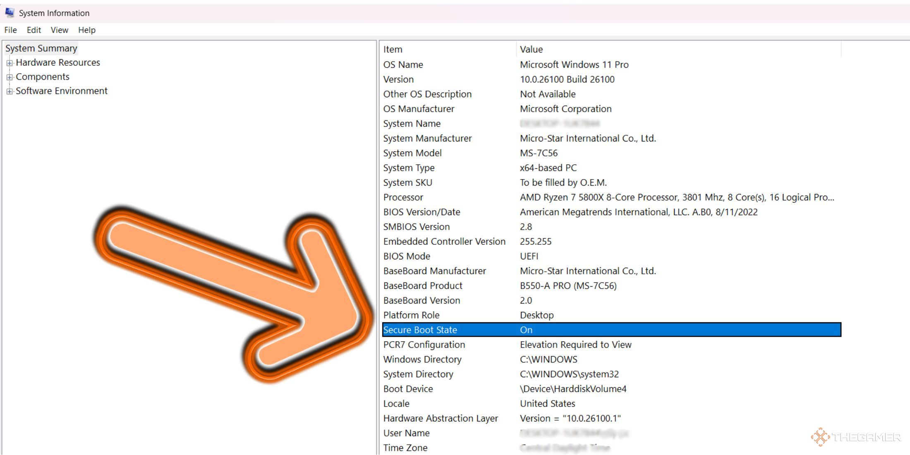910x455 pixels.
Task: Open the File menu
Action: 10,30
